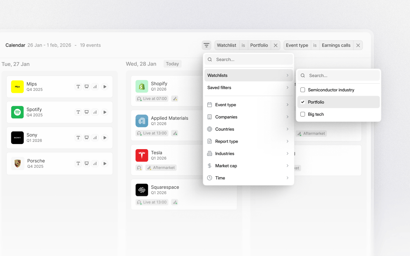Focus the filter menu Search field

click(x=249, y=60)
